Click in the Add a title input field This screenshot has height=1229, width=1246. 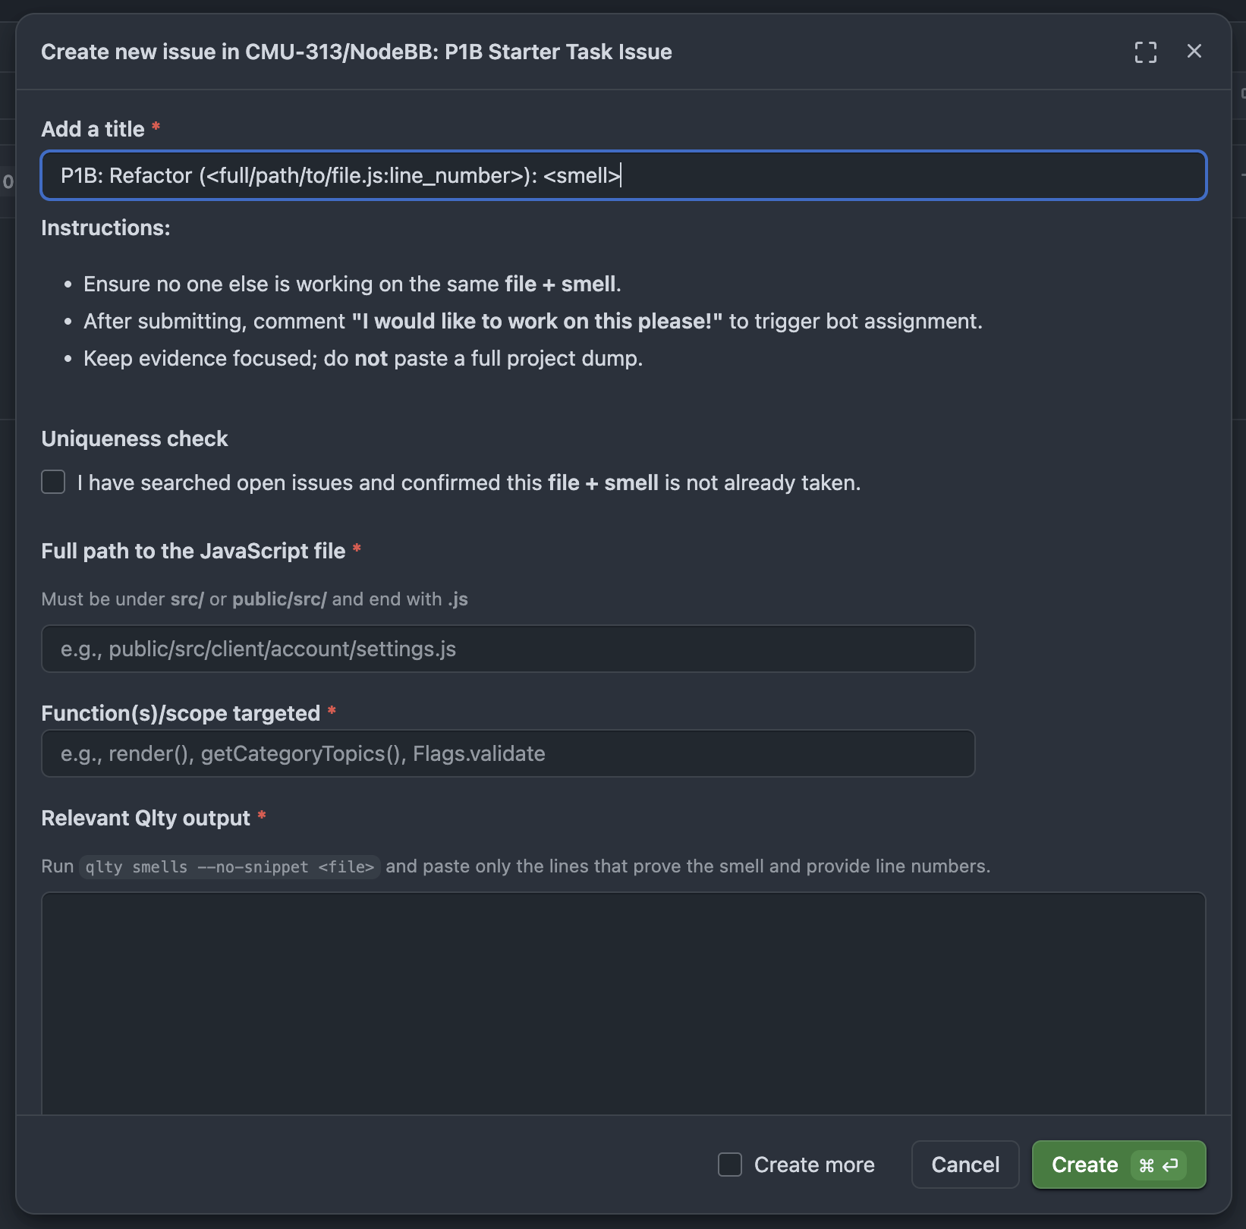pyautogui.click(x=624, y=175)
